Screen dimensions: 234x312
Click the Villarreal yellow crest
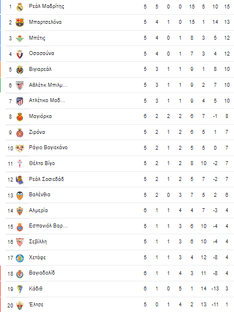20,70
